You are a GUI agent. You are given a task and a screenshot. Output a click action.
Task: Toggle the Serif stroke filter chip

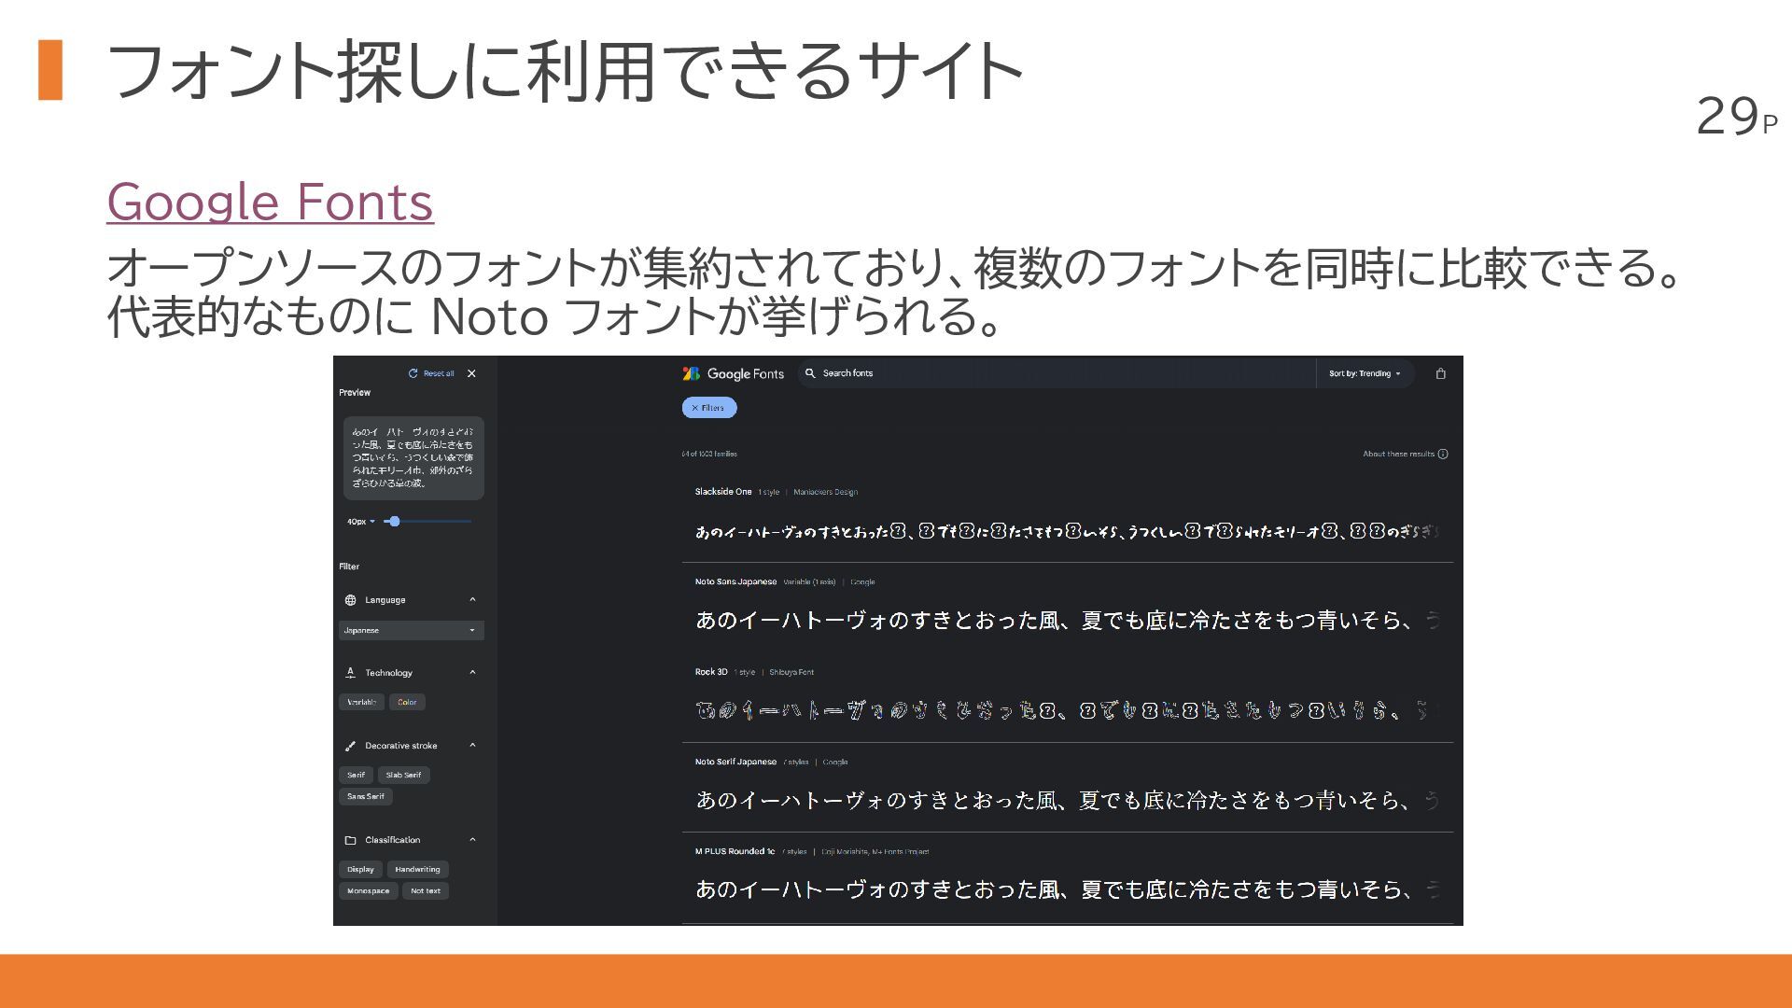356,775
